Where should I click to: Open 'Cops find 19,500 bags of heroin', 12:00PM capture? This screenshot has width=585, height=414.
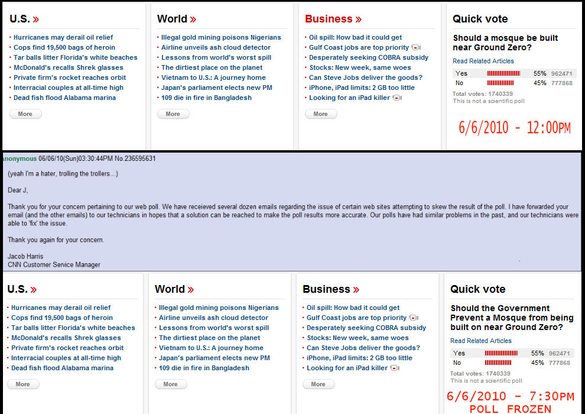(x=64, y=47)
